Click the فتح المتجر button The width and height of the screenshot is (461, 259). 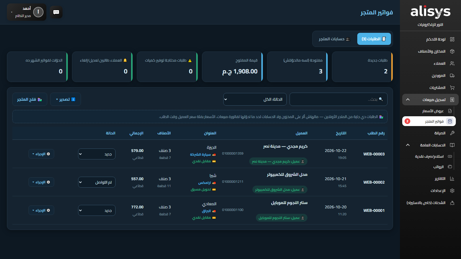(x=30, y=99)
